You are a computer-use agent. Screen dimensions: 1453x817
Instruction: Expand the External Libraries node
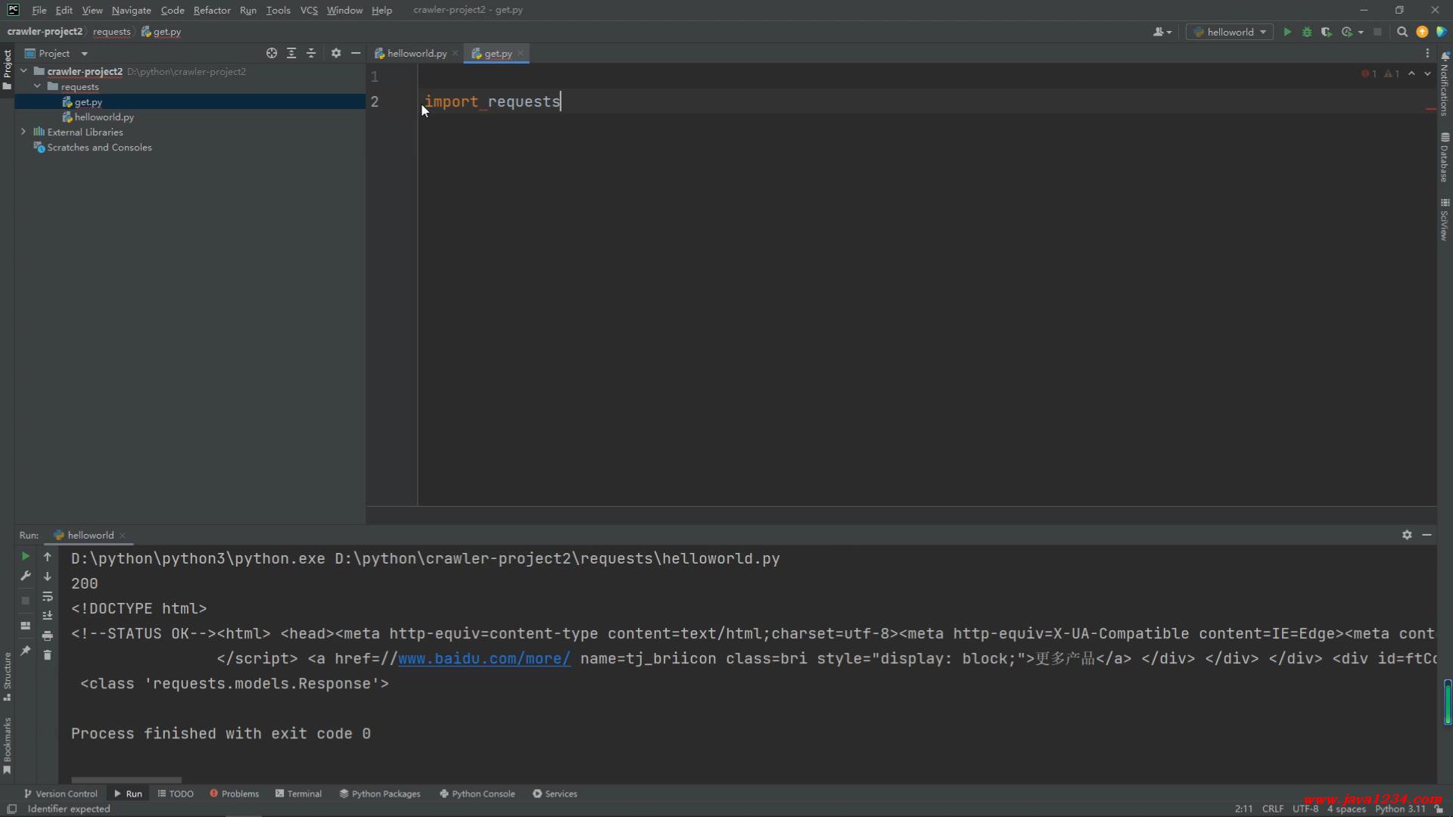23,132
